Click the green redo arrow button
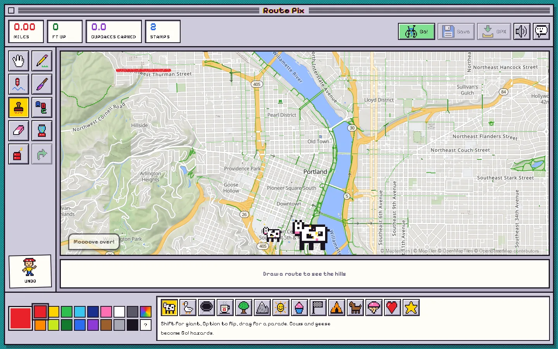Image resolution: width=558 pixels, height=349 pixels. pyautogui.click(x=42, y=154)
